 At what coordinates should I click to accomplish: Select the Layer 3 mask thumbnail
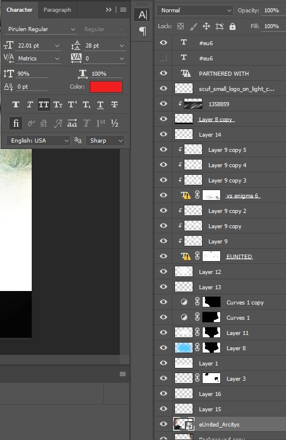(211, 378)
